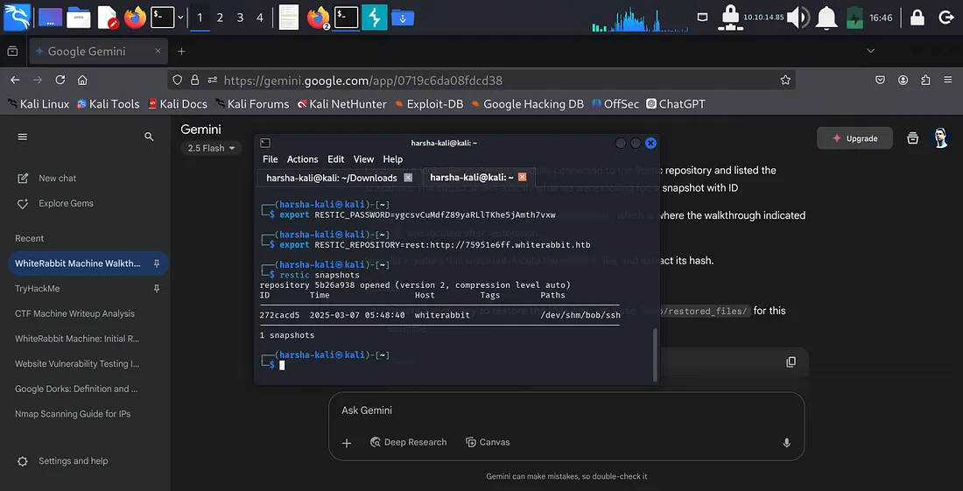963x491 pixels.
Task: Expand the list all tabs chevron
Action: [x=870, y=51]
